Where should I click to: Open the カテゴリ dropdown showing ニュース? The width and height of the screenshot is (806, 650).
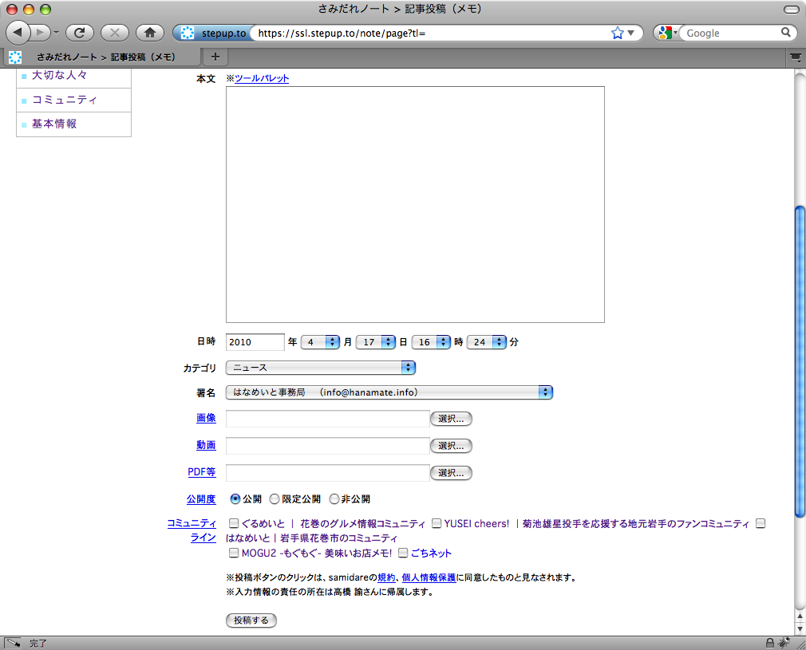point(321,368)
